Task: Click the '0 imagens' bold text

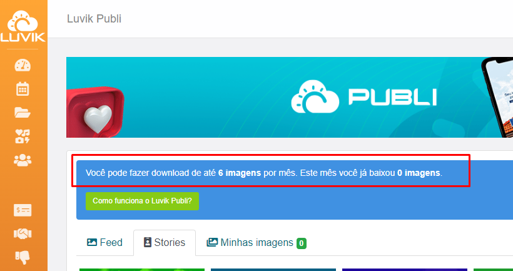Action: coord(419,173)
